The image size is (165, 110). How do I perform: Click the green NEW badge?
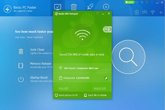click(130, 2)
